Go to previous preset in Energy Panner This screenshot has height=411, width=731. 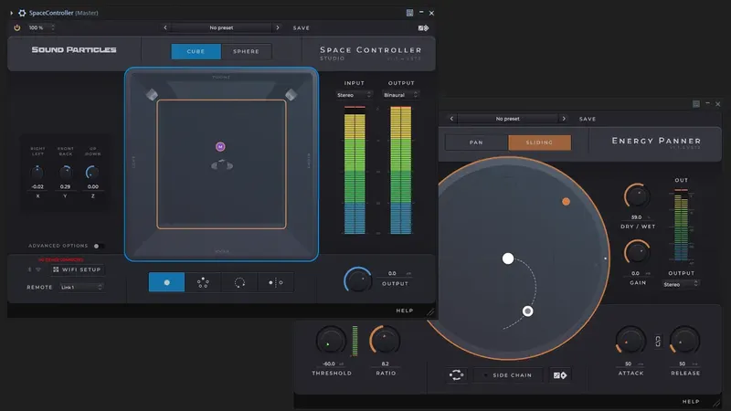[x=451, y=119]
